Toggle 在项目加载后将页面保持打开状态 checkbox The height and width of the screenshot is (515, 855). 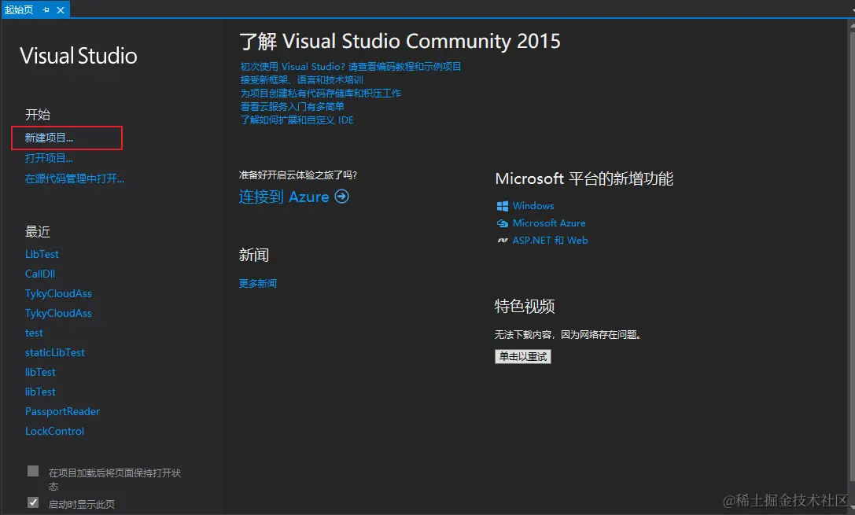coord(33,472)
